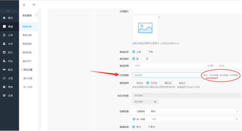Remove the share image with X
This screenshot has width=242, height=131.
159,17
